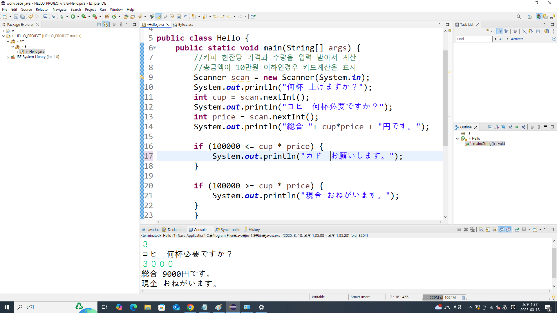Toggle Categorized presentation in Task List
Image resolution: width=557 pixels, height=313 pixels.
click(500, 31)
